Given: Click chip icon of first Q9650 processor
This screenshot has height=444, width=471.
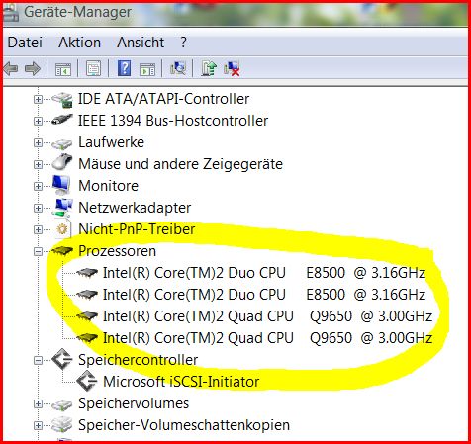Looking at the screenshot, I should point(87,316).
